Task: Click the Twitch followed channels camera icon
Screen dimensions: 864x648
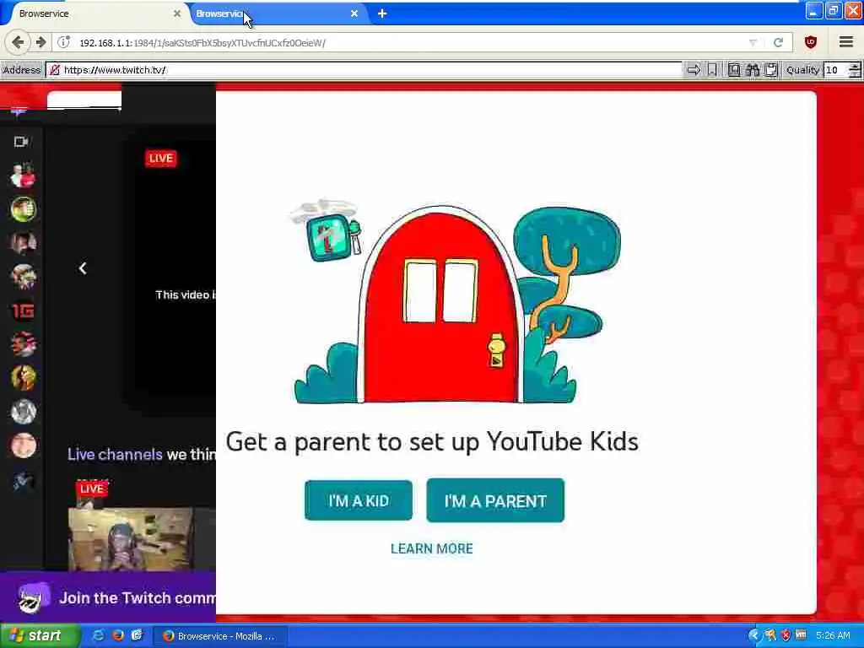Action: (x=21, y=142)
